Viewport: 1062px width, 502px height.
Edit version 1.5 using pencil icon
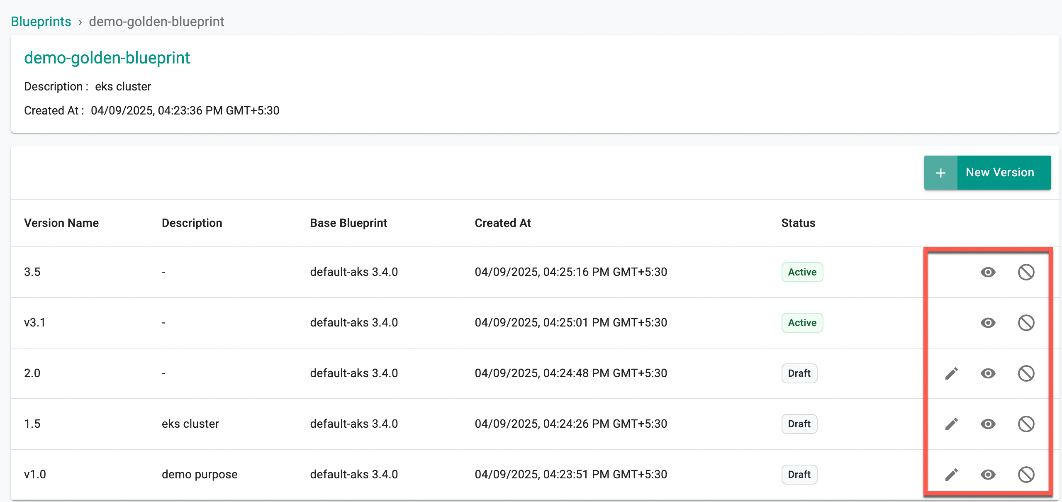click(952, 424)
